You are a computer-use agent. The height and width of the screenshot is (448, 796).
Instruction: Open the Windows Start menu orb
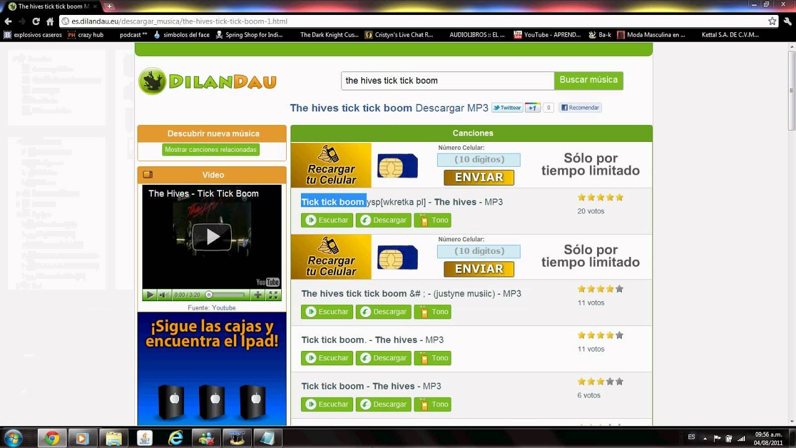point(13,438)
